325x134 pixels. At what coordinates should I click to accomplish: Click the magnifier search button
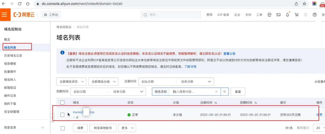pos(225,92)
